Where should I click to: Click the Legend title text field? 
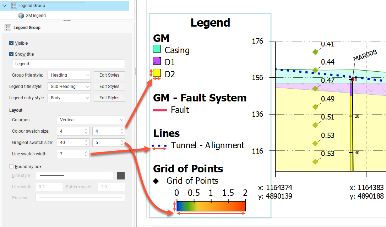pyautogui.click(x=68, y=64)
